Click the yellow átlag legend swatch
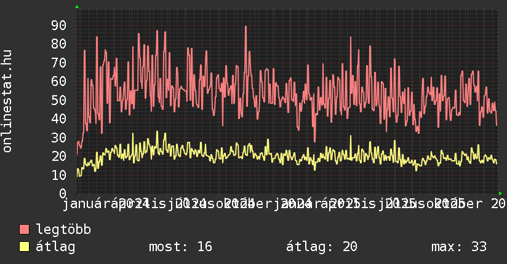The image size is (507, 264). point(25,247)
